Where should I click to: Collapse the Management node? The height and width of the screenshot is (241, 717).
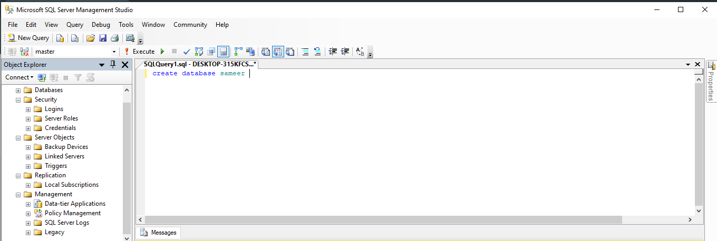[18, 194]
